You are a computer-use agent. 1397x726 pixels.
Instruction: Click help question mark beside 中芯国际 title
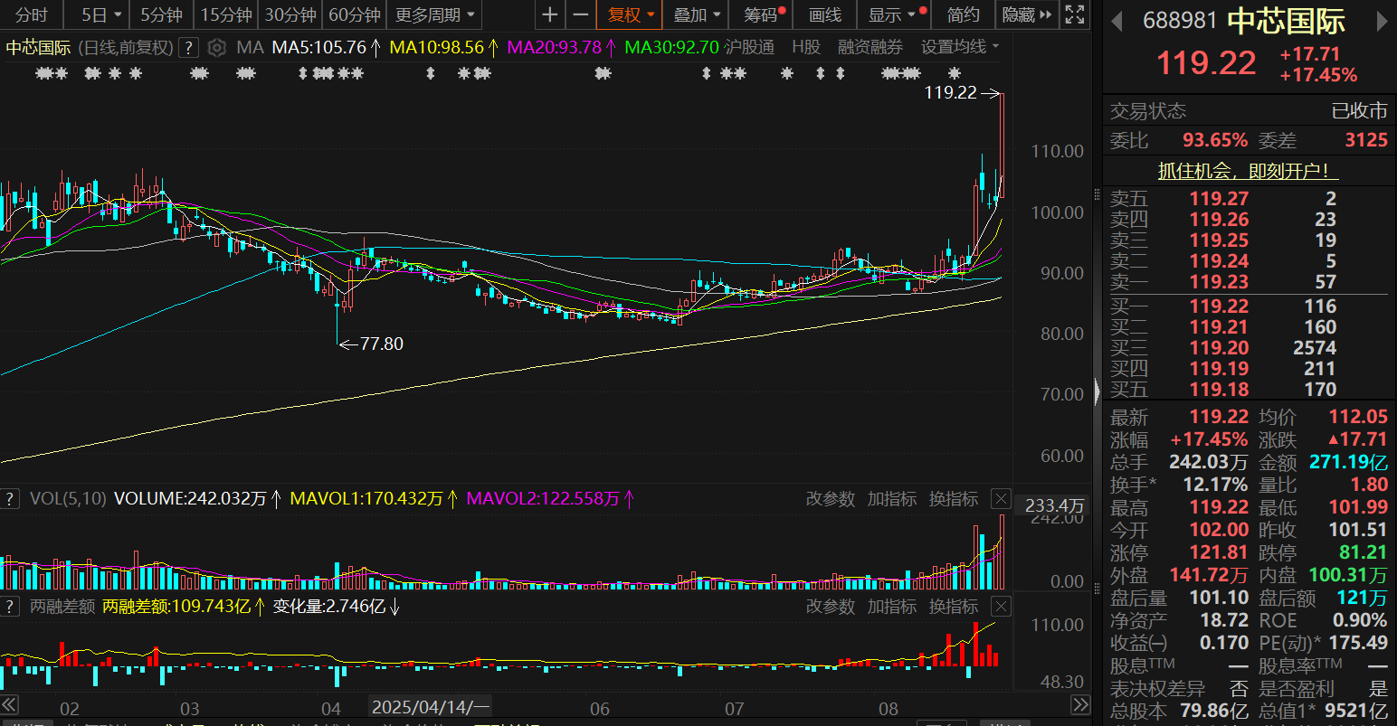(188, 48)
